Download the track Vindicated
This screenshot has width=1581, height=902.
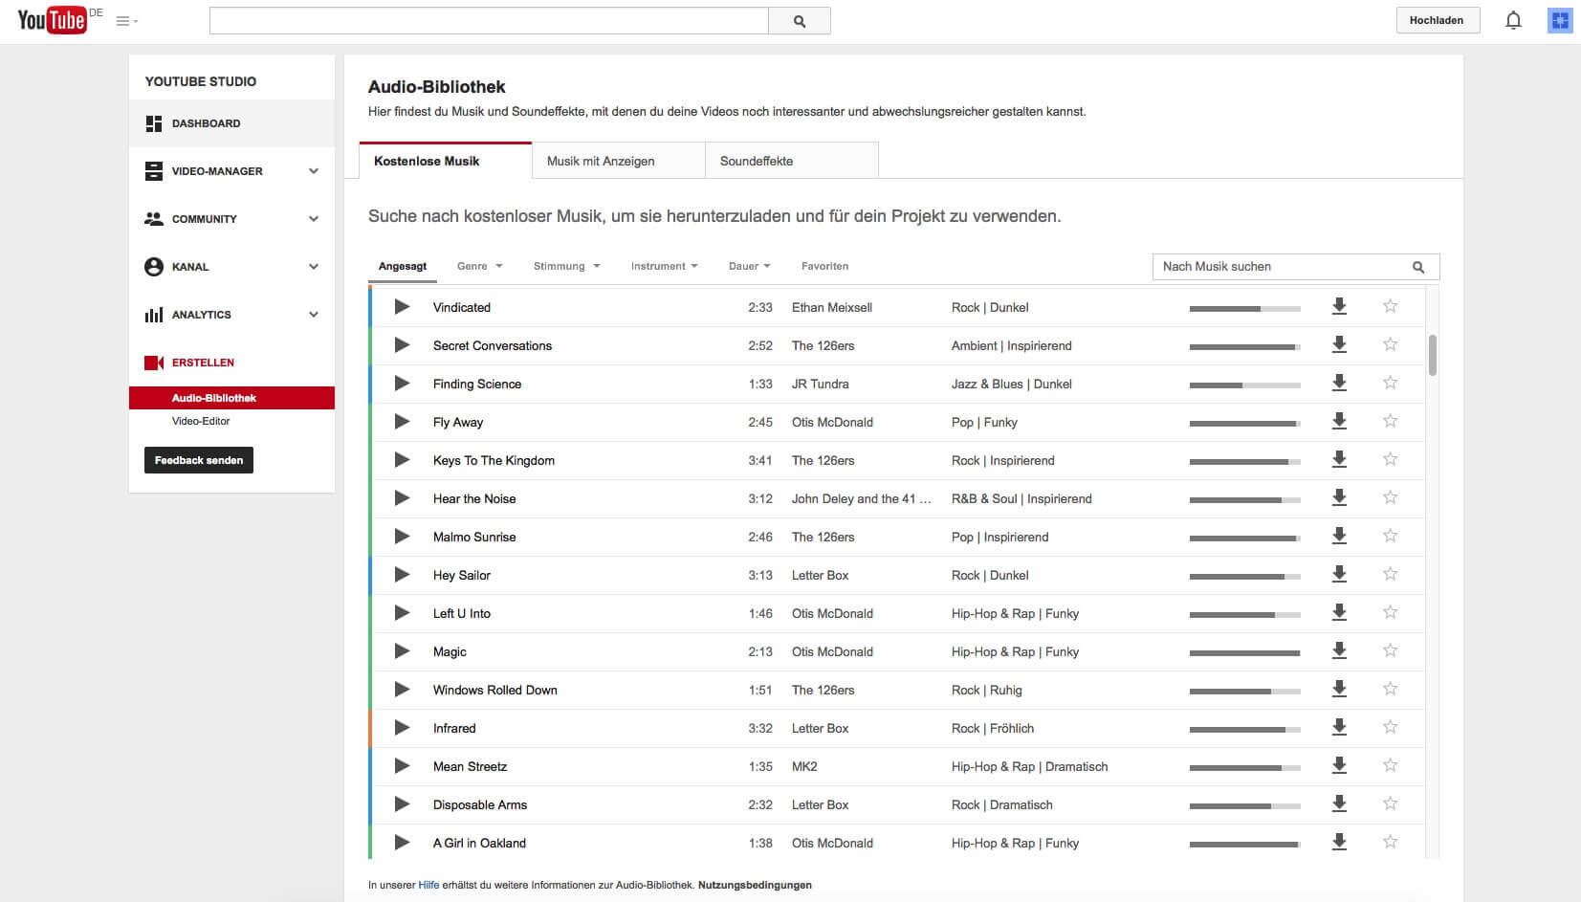pyautogui.click(x=1339, y=306)
